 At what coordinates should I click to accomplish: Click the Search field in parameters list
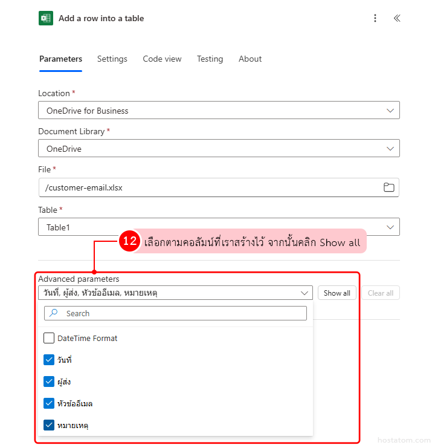(x=181, y=313)
